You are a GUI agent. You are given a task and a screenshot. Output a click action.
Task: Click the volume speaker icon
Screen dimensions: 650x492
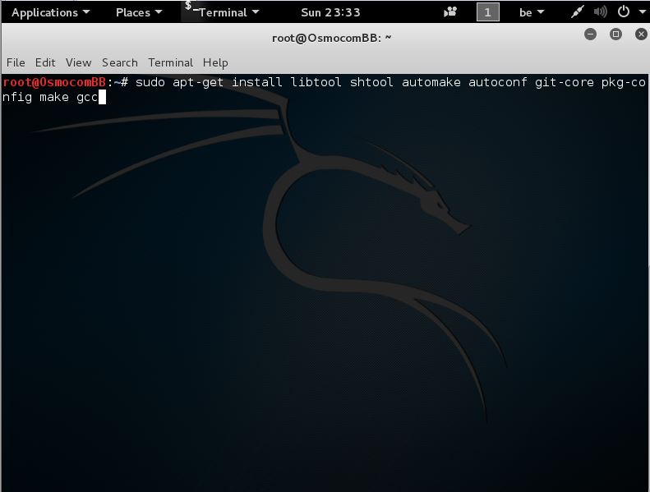coord(600,11)
